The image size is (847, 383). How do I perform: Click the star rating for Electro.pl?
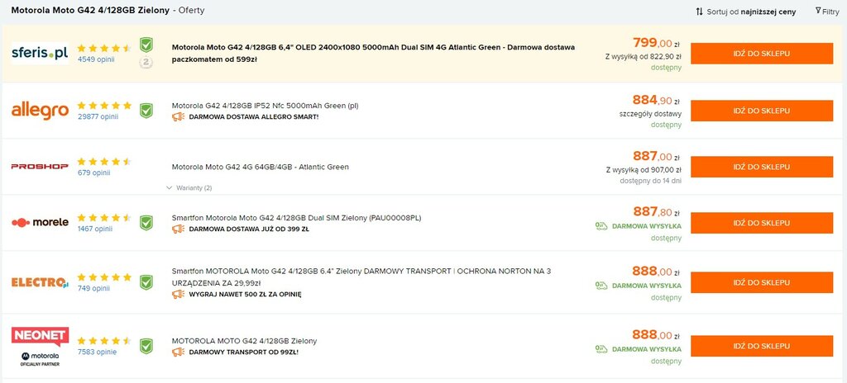pyautogui.click(x=104, y=277)
